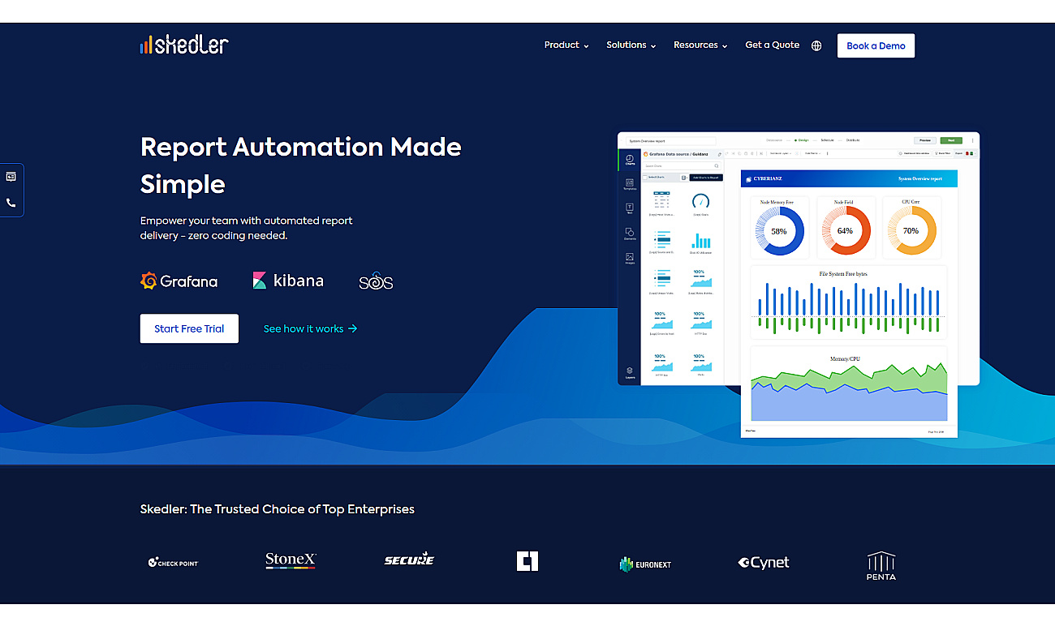Click the white square C1 logo

click(527, 561)
